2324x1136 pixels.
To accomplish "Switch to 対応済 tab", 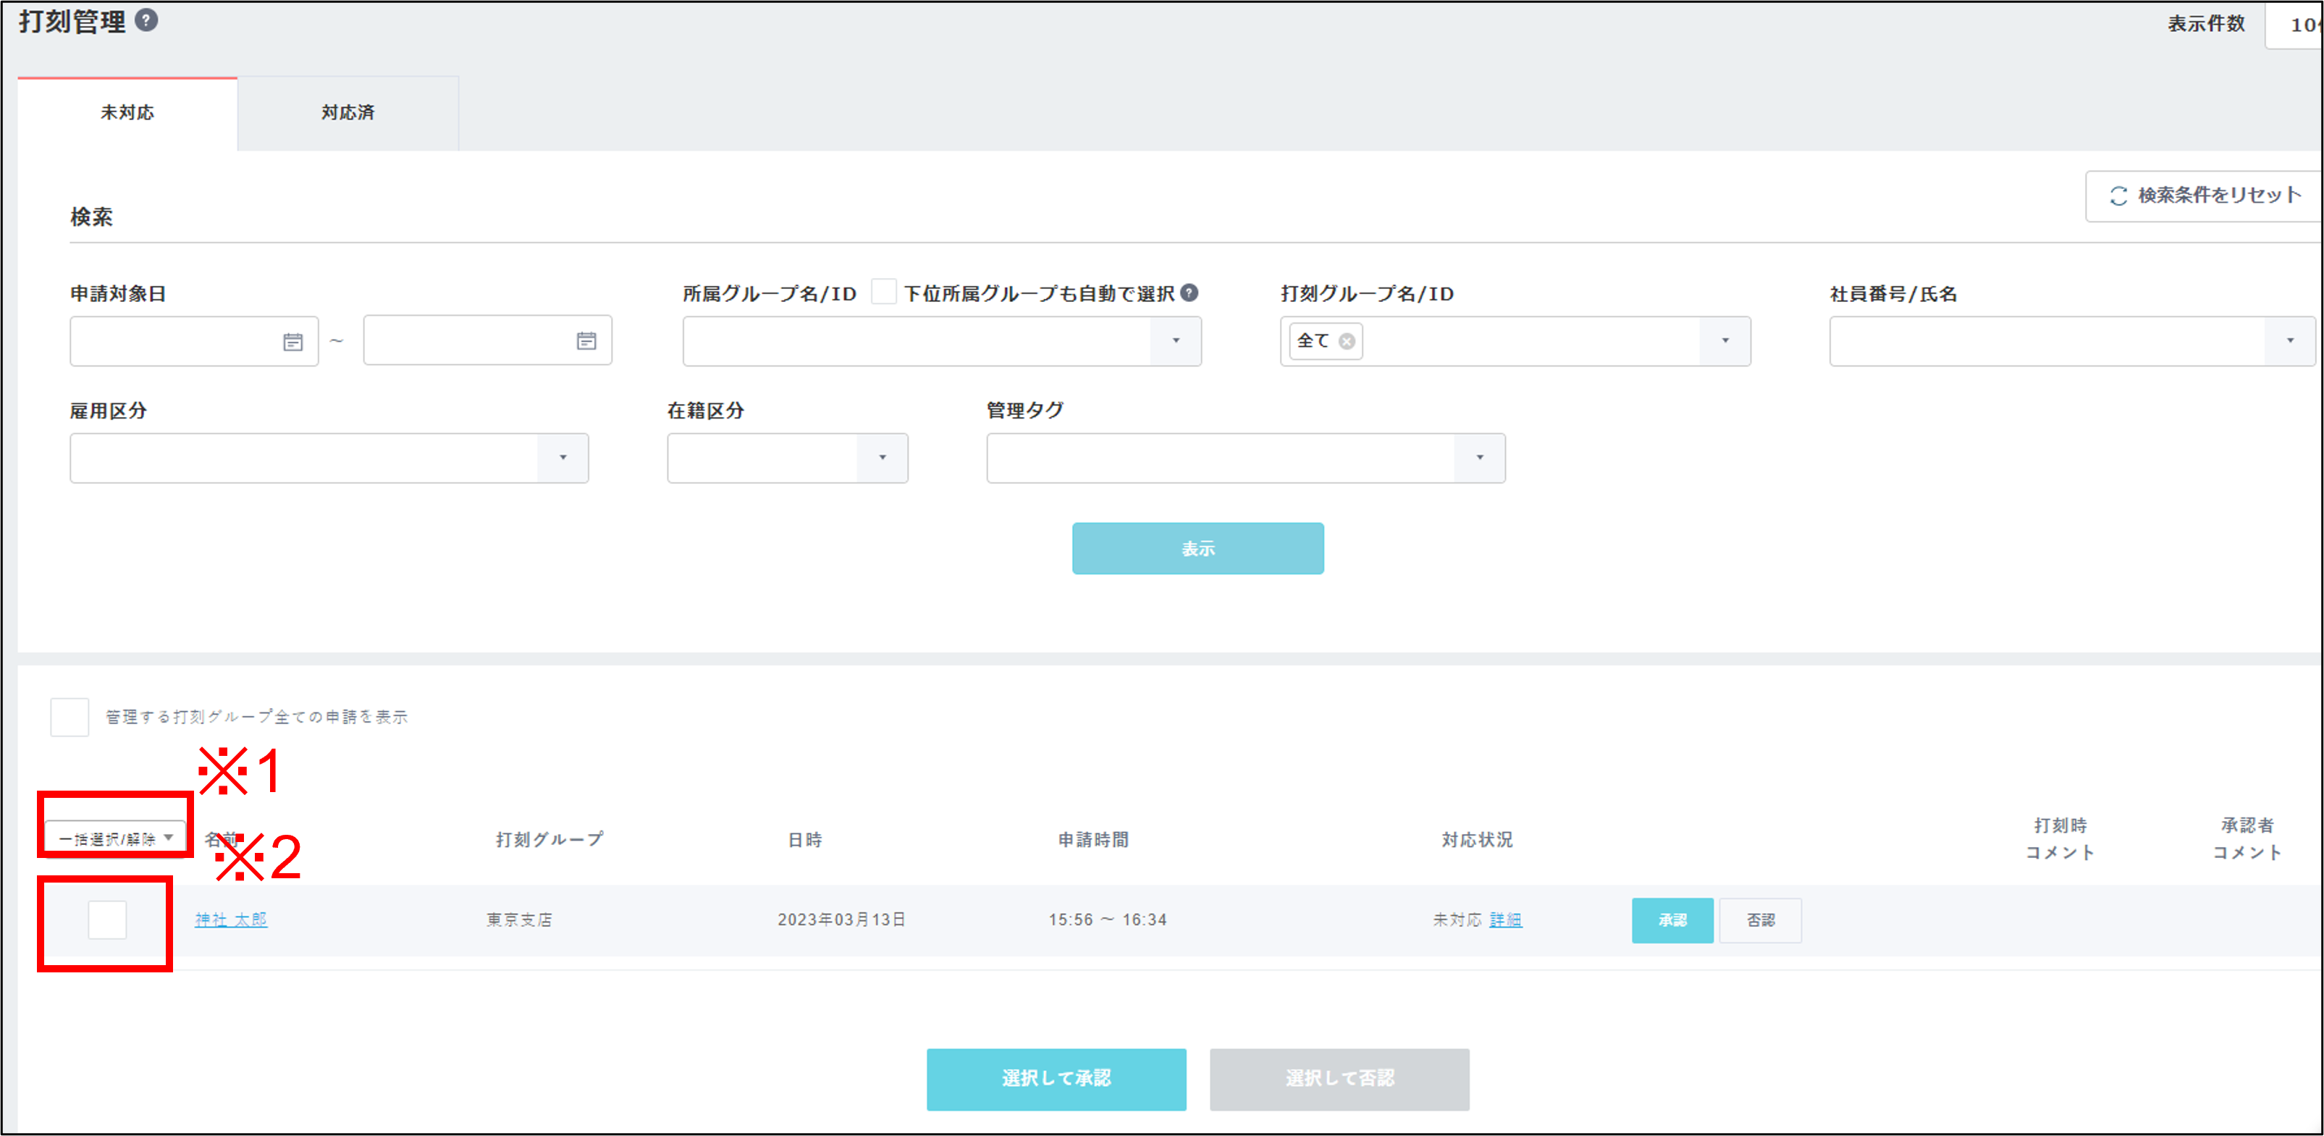I will click(348, 113).
